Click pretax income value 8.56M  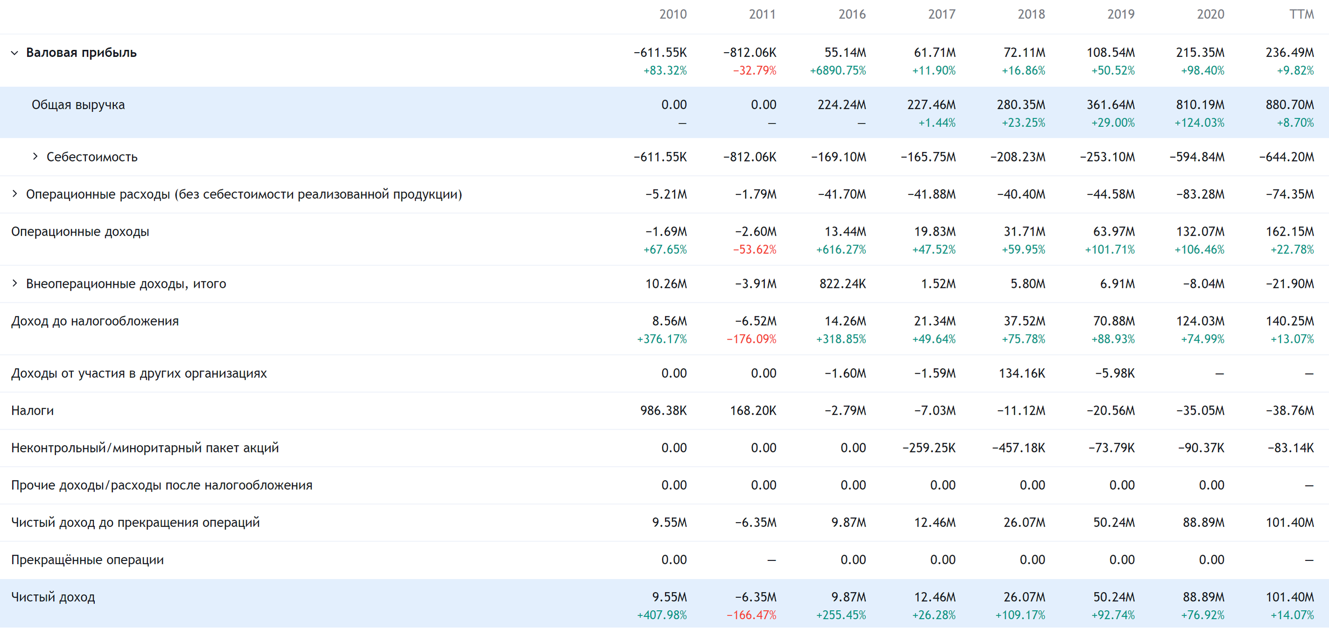669,321
